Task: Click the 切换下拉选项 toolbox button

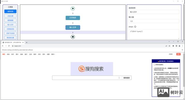Action: coord(10,33)
